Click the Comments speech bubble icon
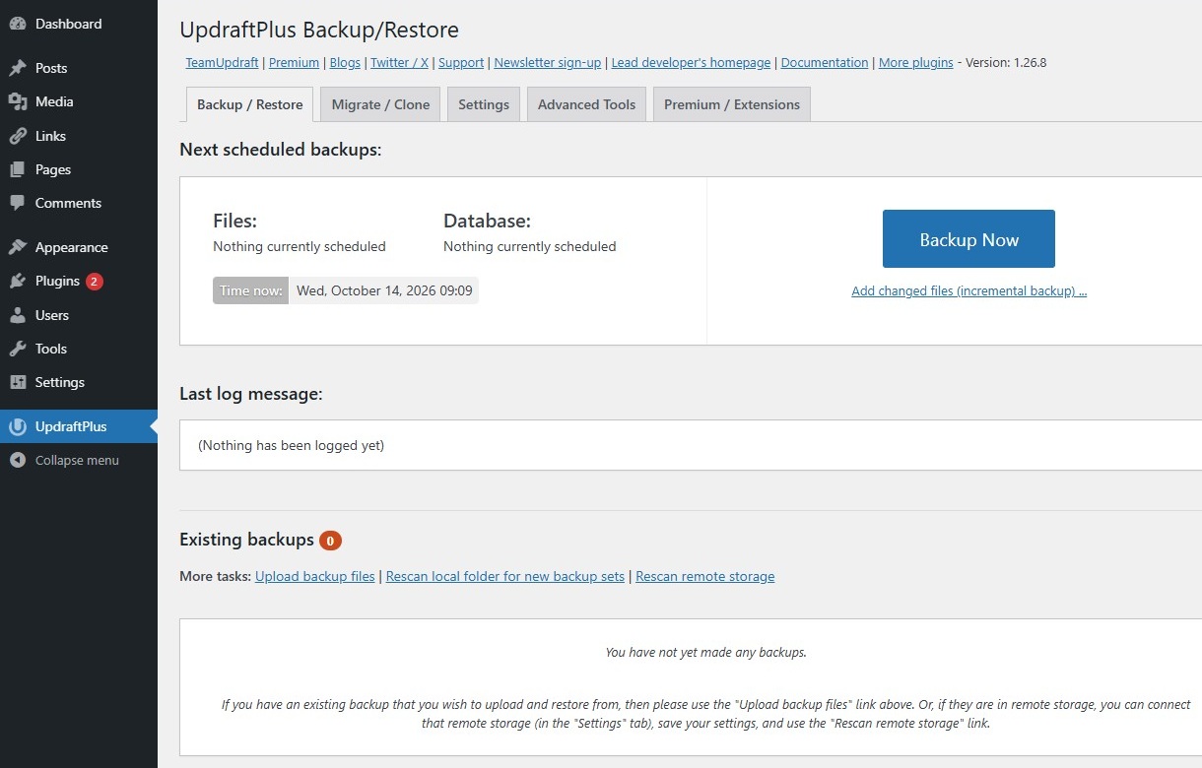 pyautogui.click(x=18, y=203)
